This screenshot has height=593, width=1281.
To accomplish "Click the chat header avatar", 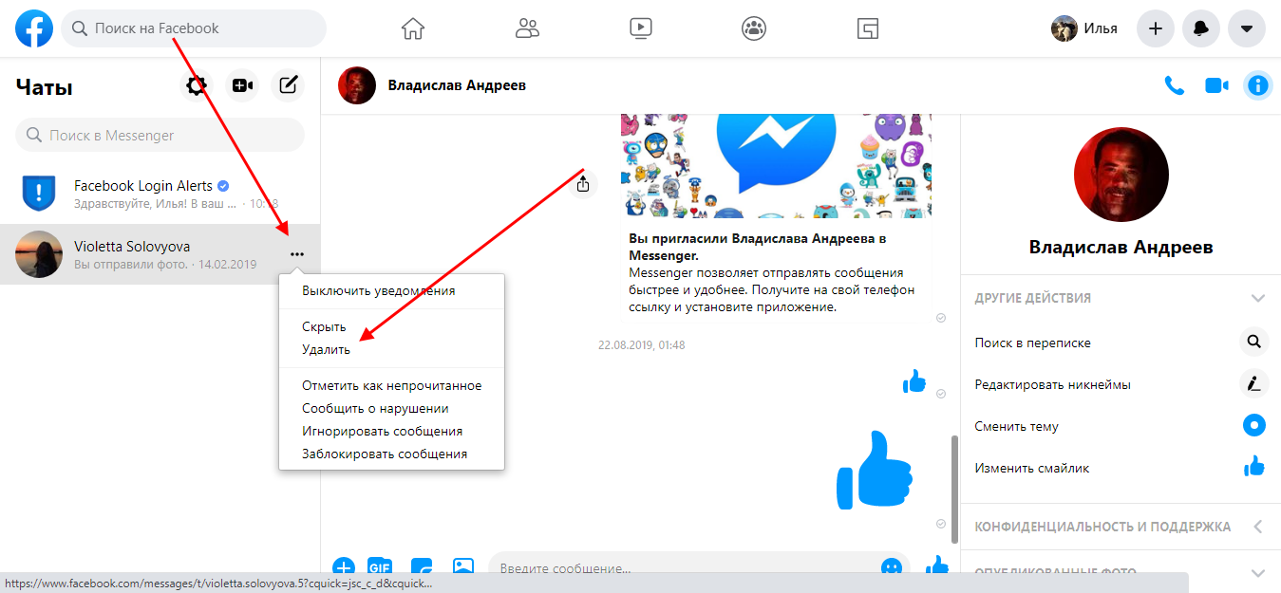I will point(357,85).
